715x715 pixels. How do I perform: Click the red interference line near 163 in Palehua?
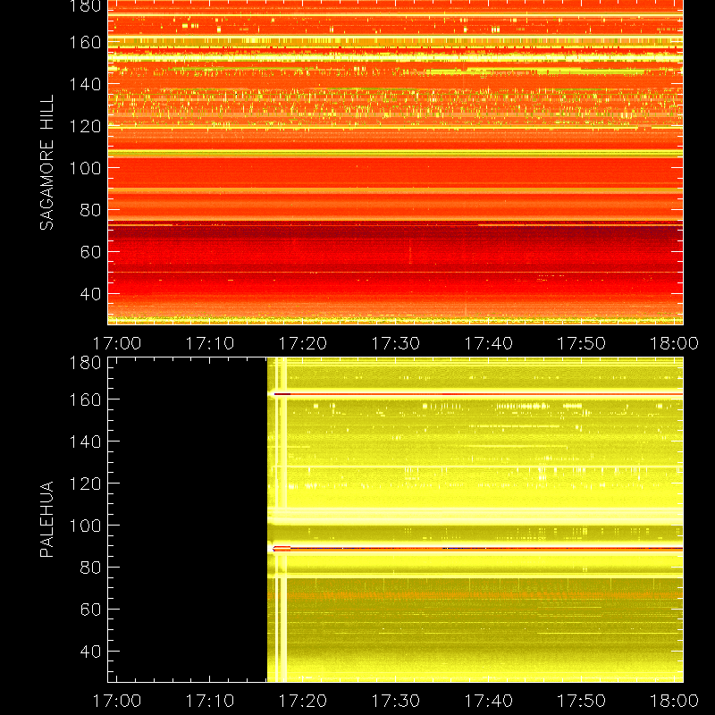click(478, 394)
